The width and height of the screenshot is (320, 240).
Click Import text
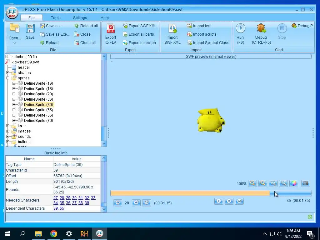[x=199, y=26]
